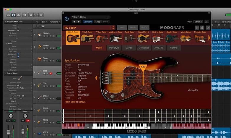The image size is (231, 138).
Task: Select the Rick n' Bass model
Action: coord(158,38)
